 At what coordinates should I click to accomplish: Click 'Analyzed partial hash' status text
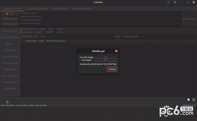pos(98,64)
